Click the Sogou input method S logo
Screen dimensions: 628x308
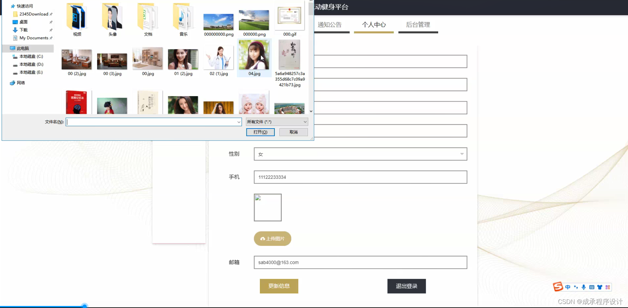pos(558,287)
